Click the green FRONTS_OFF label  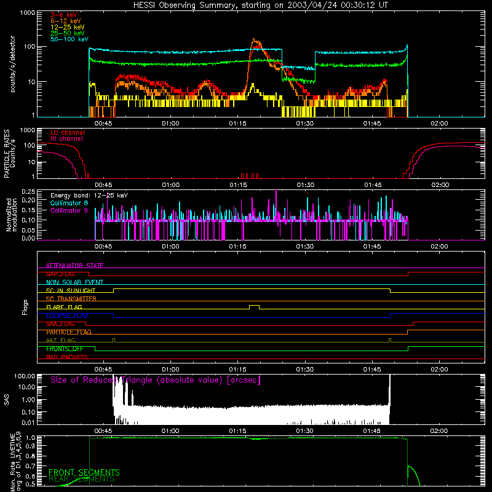pos(65,349)
